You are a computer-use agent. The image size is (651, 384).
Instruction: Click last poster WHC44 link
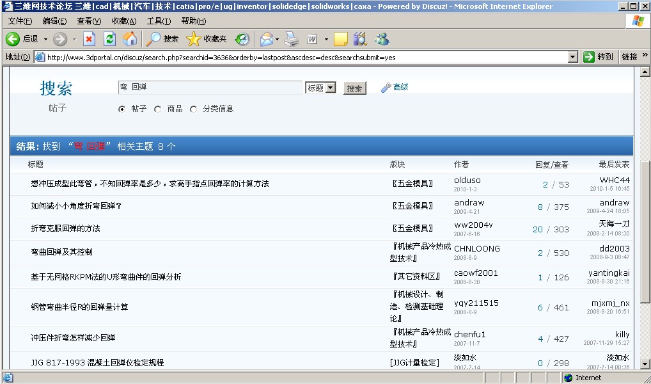615,180
